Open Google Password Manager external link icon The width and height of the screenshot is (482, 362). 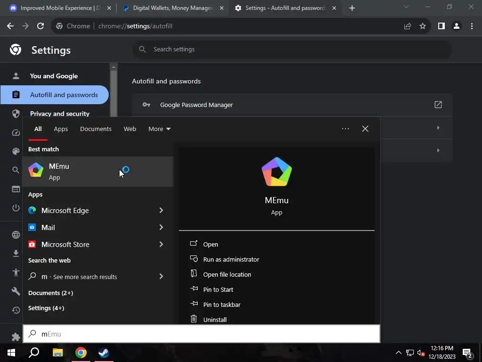click(438, 105)
